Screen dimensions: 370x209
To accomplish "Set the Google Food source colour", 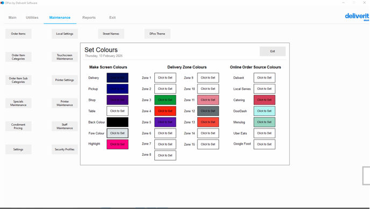I will coord(264,144).
